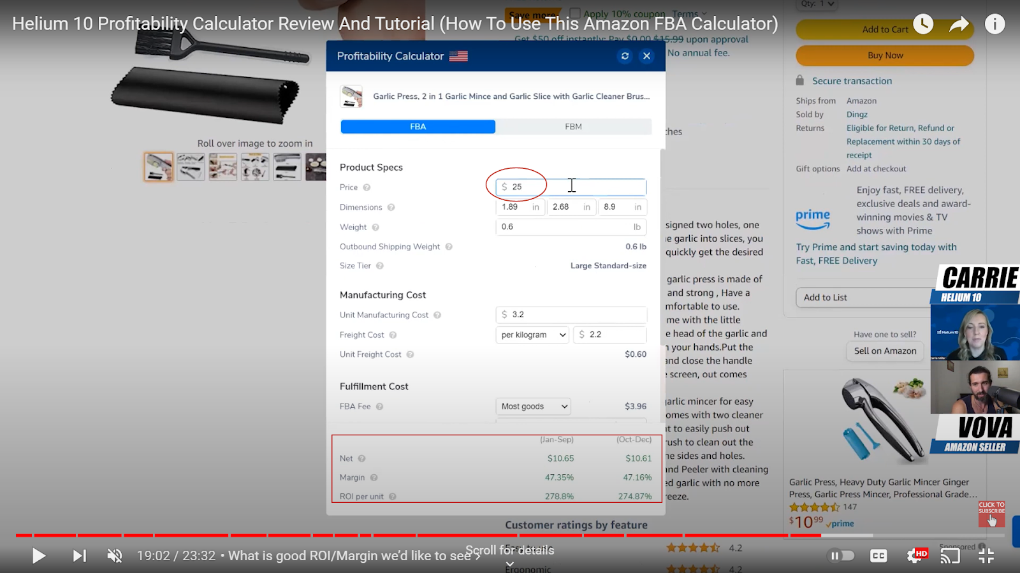
Task: Open the FBA Fee 'Most goods' dropdown
Action: tap(533, 407)
